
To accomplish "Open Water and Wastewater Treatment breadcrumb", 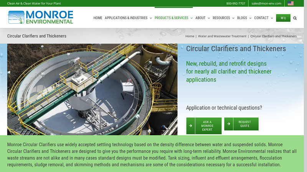I will point(222,36).
